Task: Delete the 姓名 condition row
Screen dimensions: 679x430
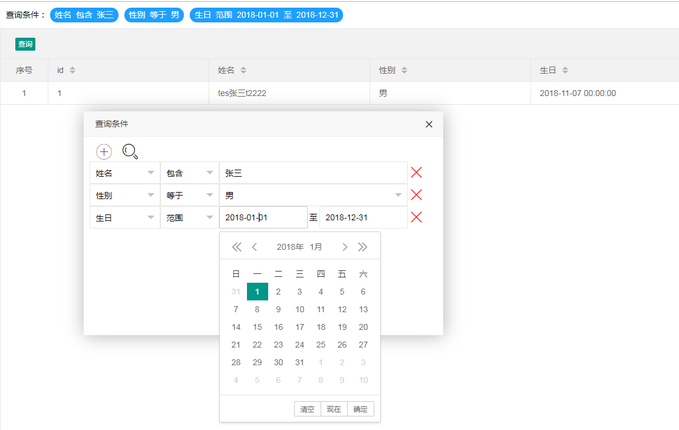Action: pyautogui.click(x=416, y=173)
